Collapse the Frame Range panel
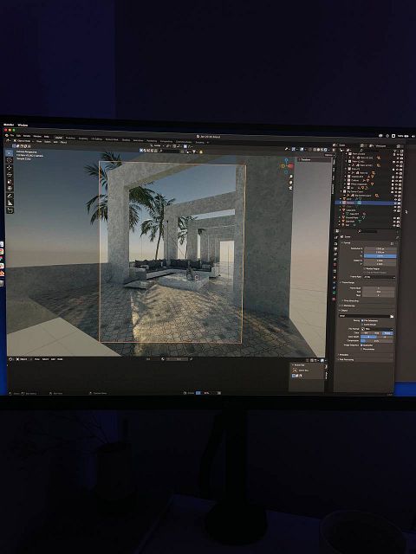 [x=348, y=283]
